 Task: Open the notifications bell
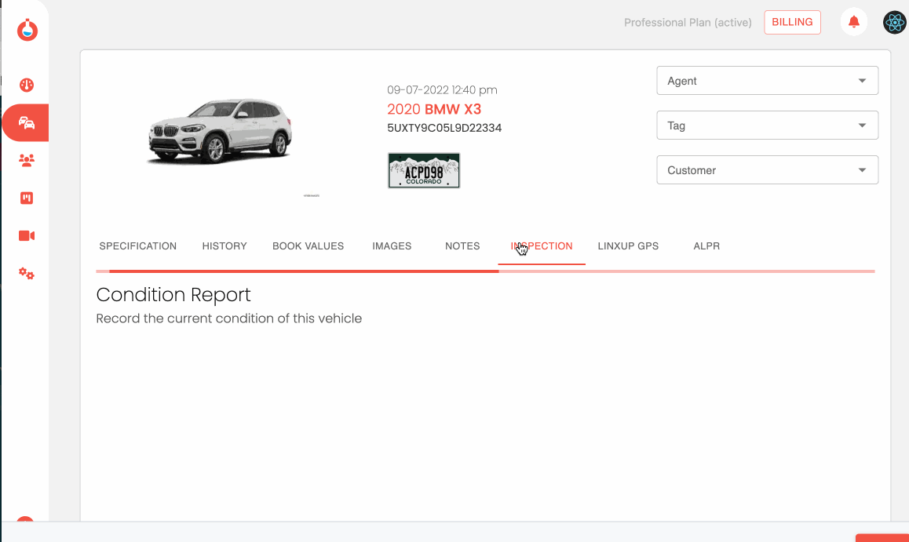(x=854, y=22)
